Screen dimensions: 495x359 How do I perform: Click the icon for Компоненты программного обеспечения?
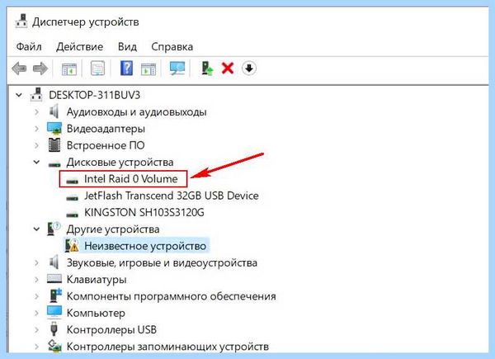55,295
